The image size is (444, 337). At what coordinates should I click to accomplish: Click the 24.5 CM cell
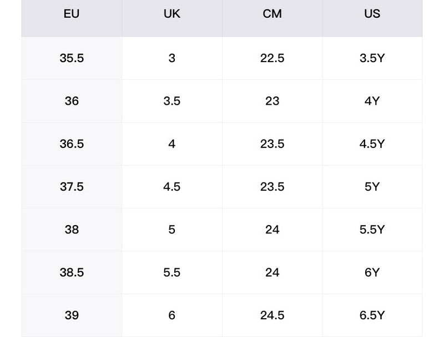pyautogui.click(x=272, y=315)
